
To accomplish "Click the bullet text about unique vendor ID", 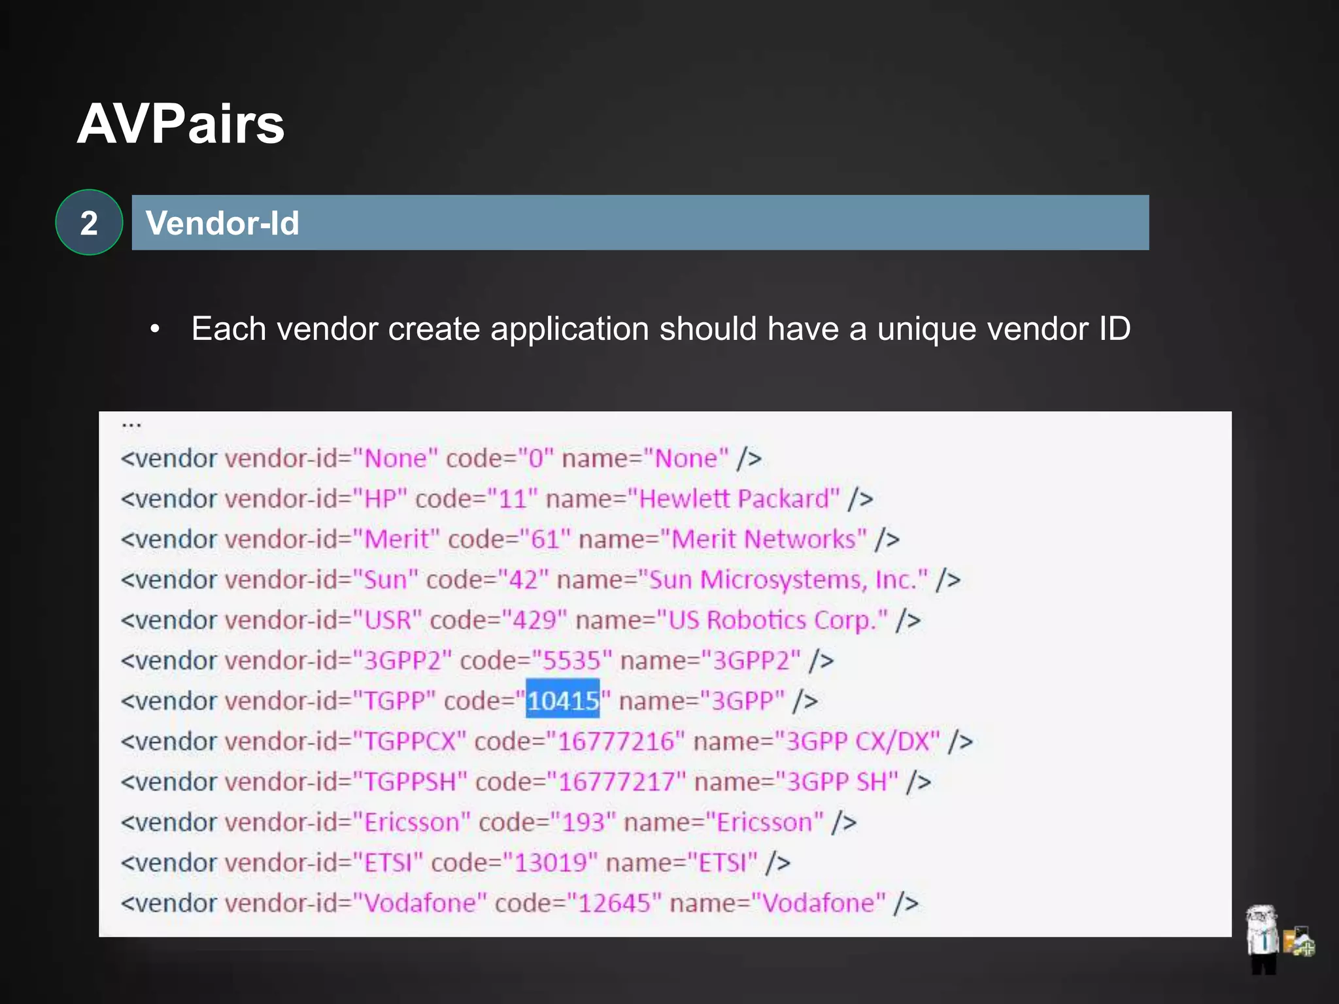I will [660, 328].
